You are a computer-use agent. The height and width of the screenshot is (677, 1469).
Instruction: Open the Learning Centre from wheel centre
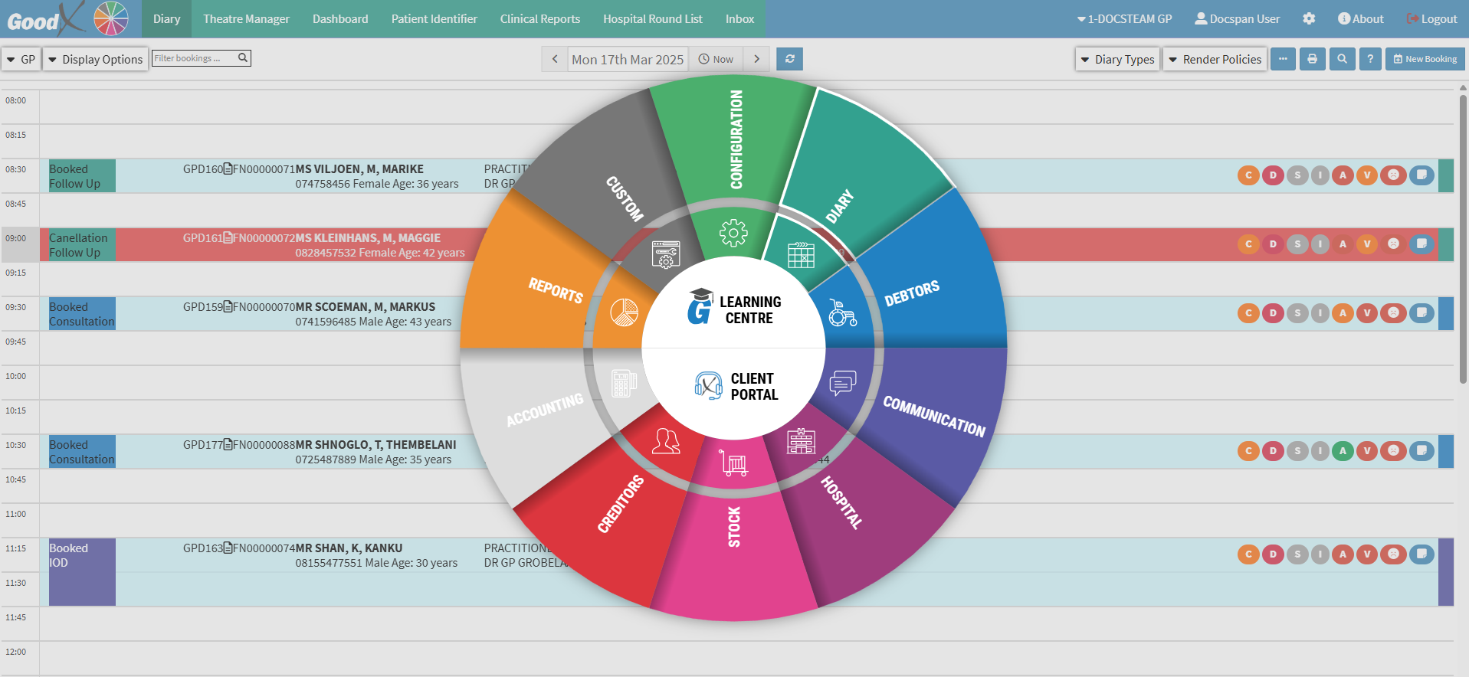tap(734, 309)
